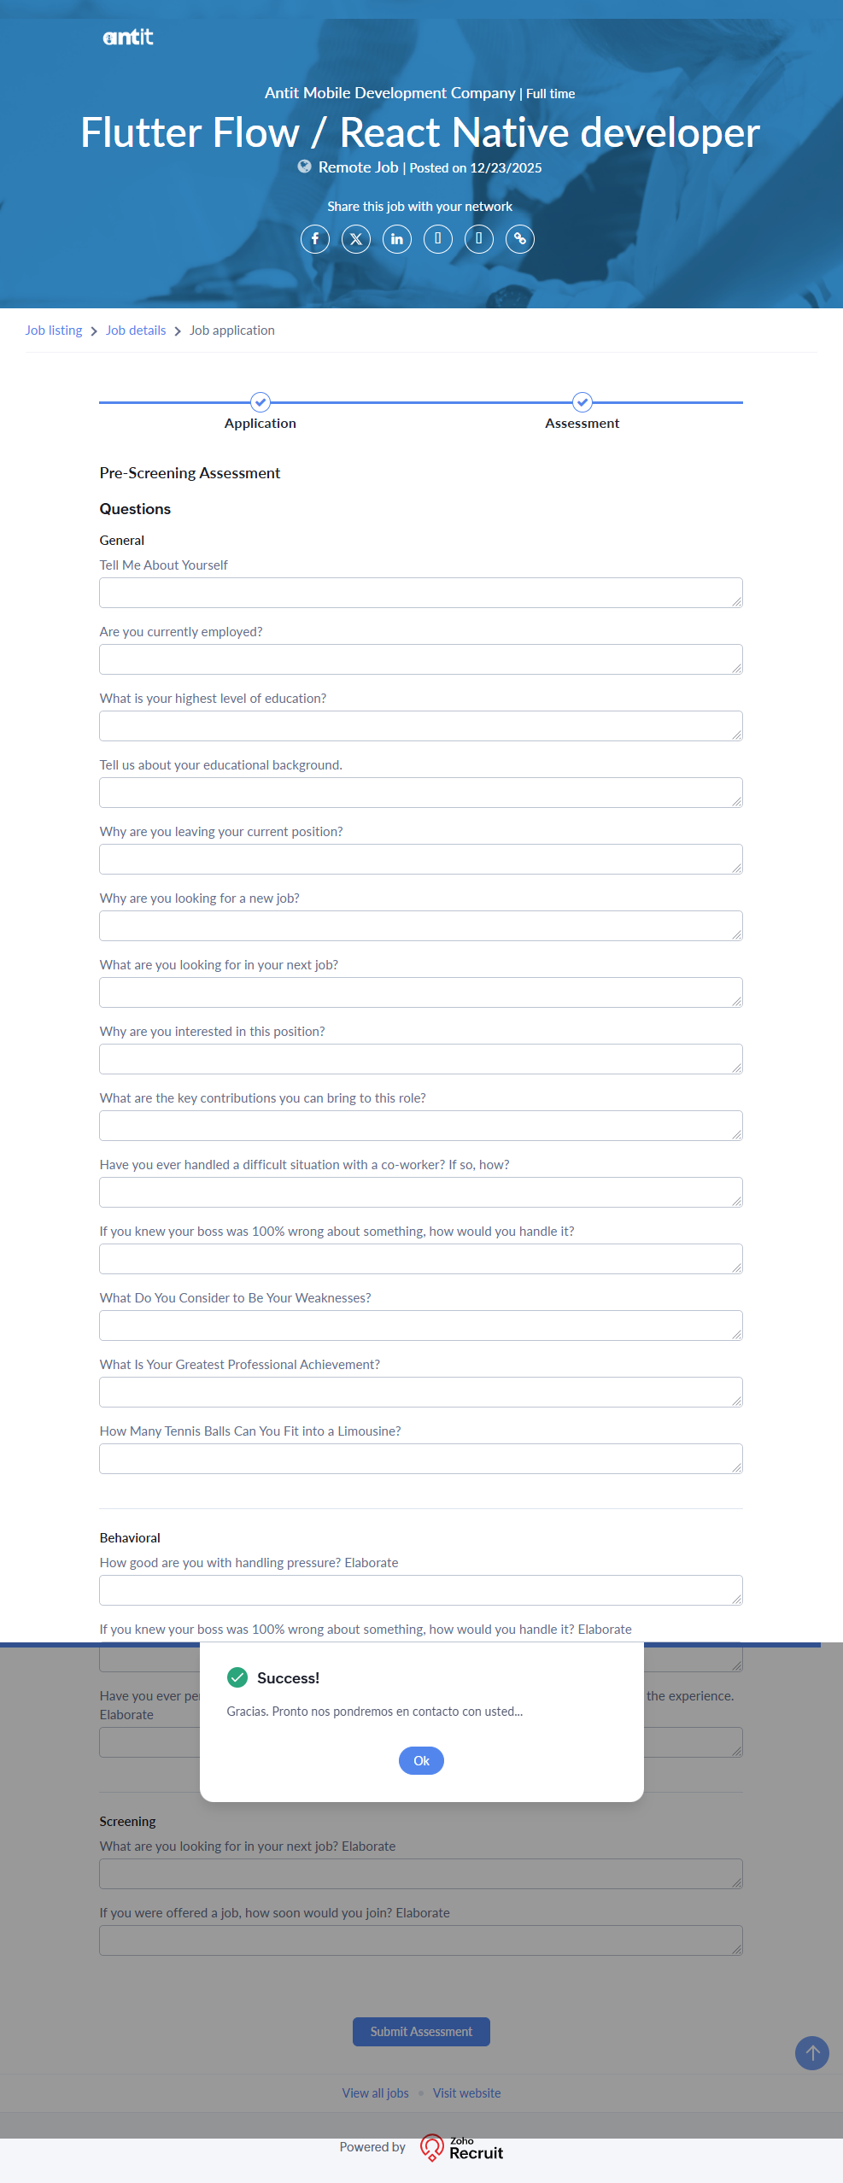Copy the job link via chain icon
This screenshot has width=843, height=2183.
(520, 239)
